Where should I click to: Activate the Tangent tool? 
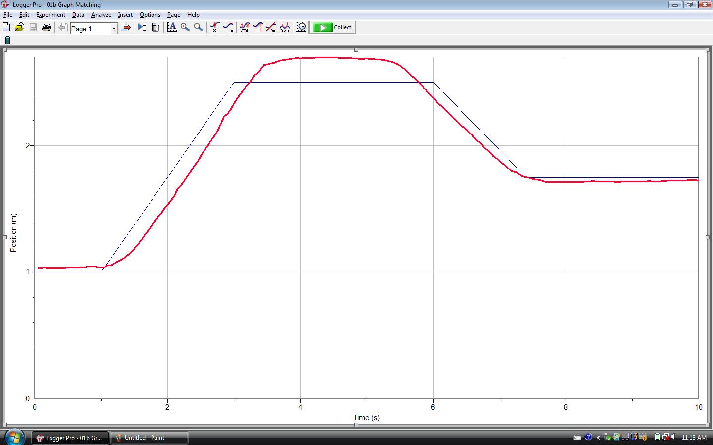(228, 27)
